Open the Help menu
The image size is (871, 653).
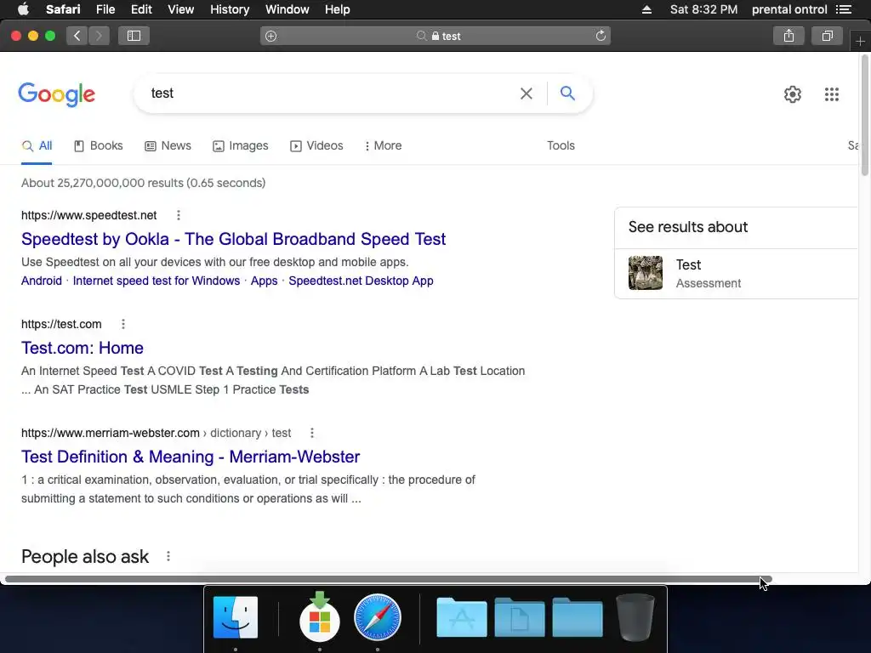(x=337, y=9)
